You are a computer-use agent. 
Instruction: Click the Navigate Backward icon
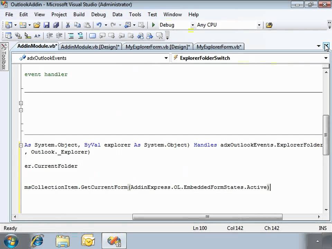click(x=128, y=25)
